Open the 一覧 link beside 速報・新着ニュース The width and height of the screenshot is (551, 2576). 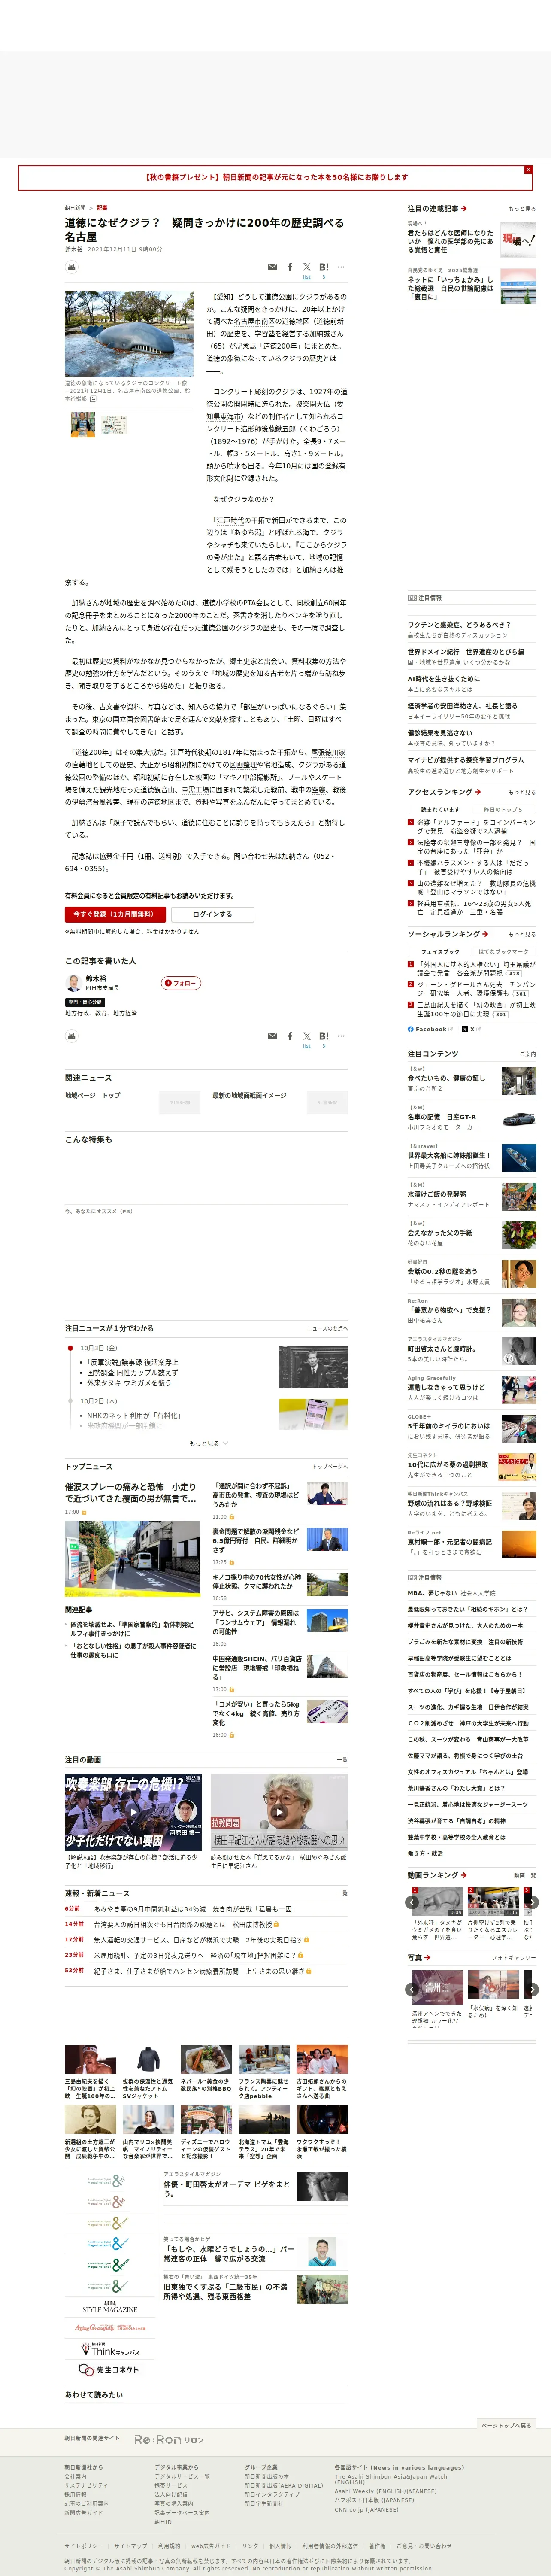coord(342,1893)
